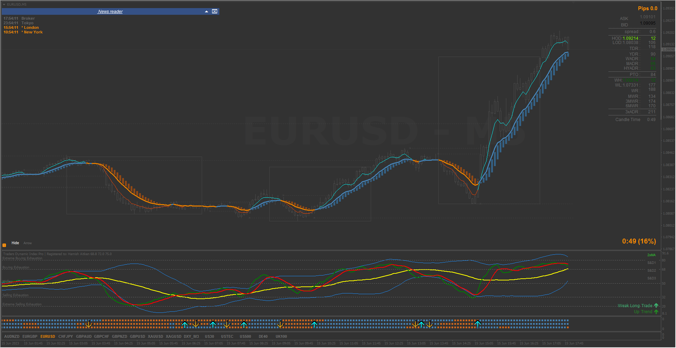Viewport: 676px width, 348px height.
Task: Click green arrow beside Up Trend
Action: pos(656,311)
